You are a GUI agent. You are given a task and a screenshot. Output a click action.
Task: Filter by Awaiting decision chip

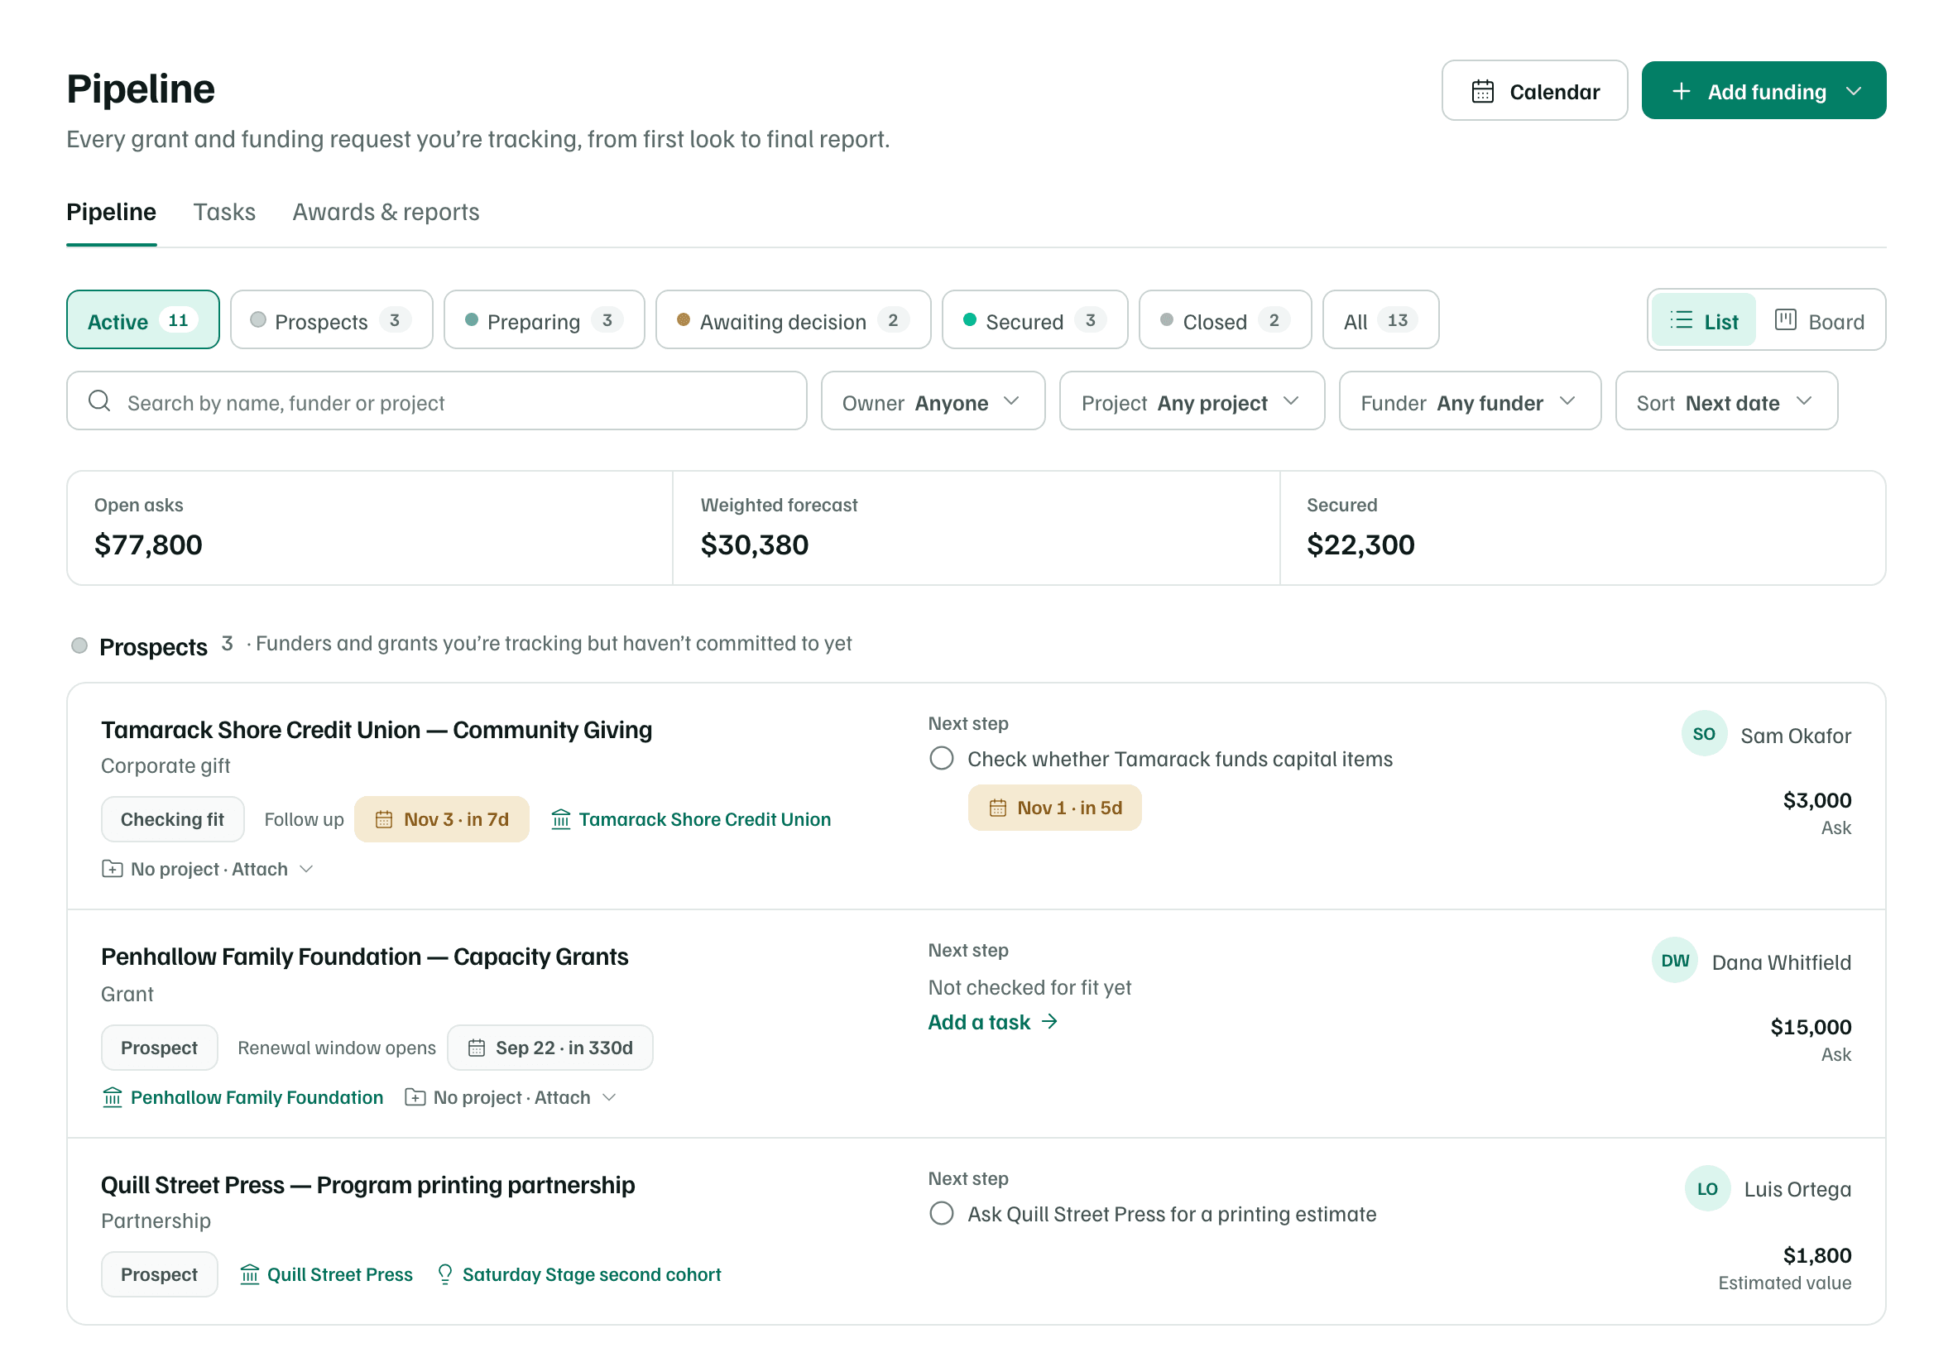pos(793,321)
